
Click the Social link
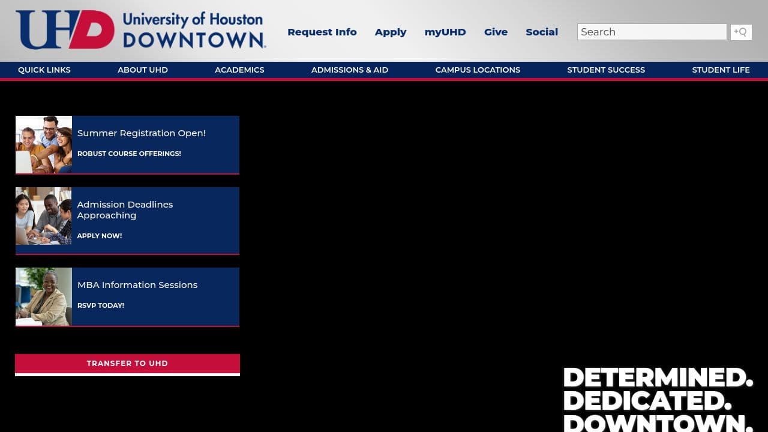point(541,32)
